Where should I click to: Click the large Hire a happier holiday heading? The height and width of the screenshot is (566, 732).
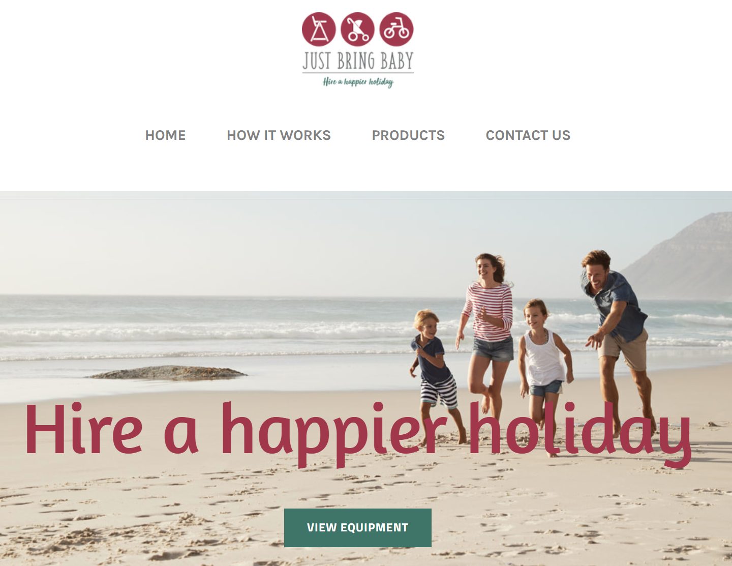[358, 433]
